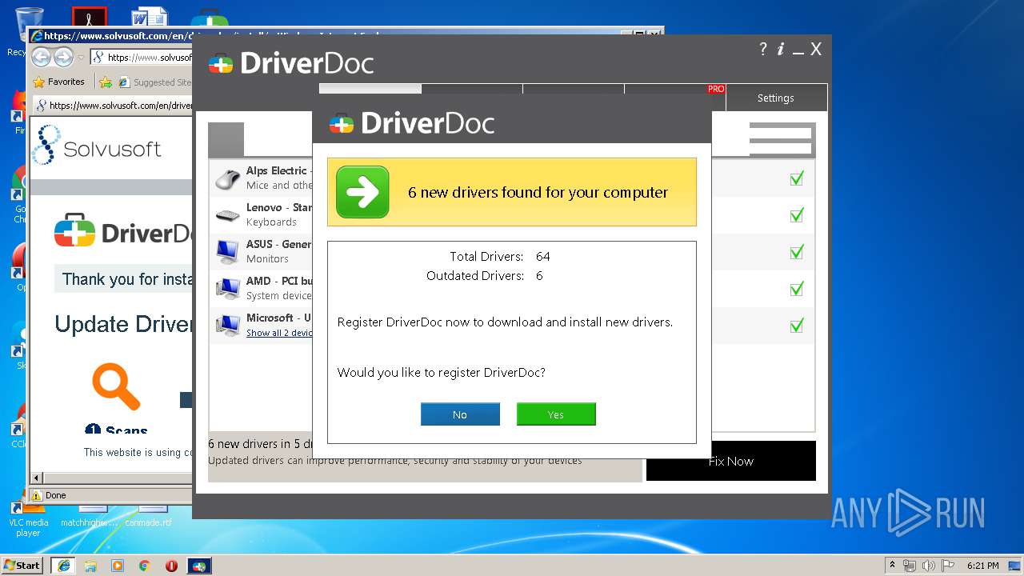The image size is (1024, 576).
Task: Click the IE address bar
Action: pyautogui.click(x=141, y=58)
